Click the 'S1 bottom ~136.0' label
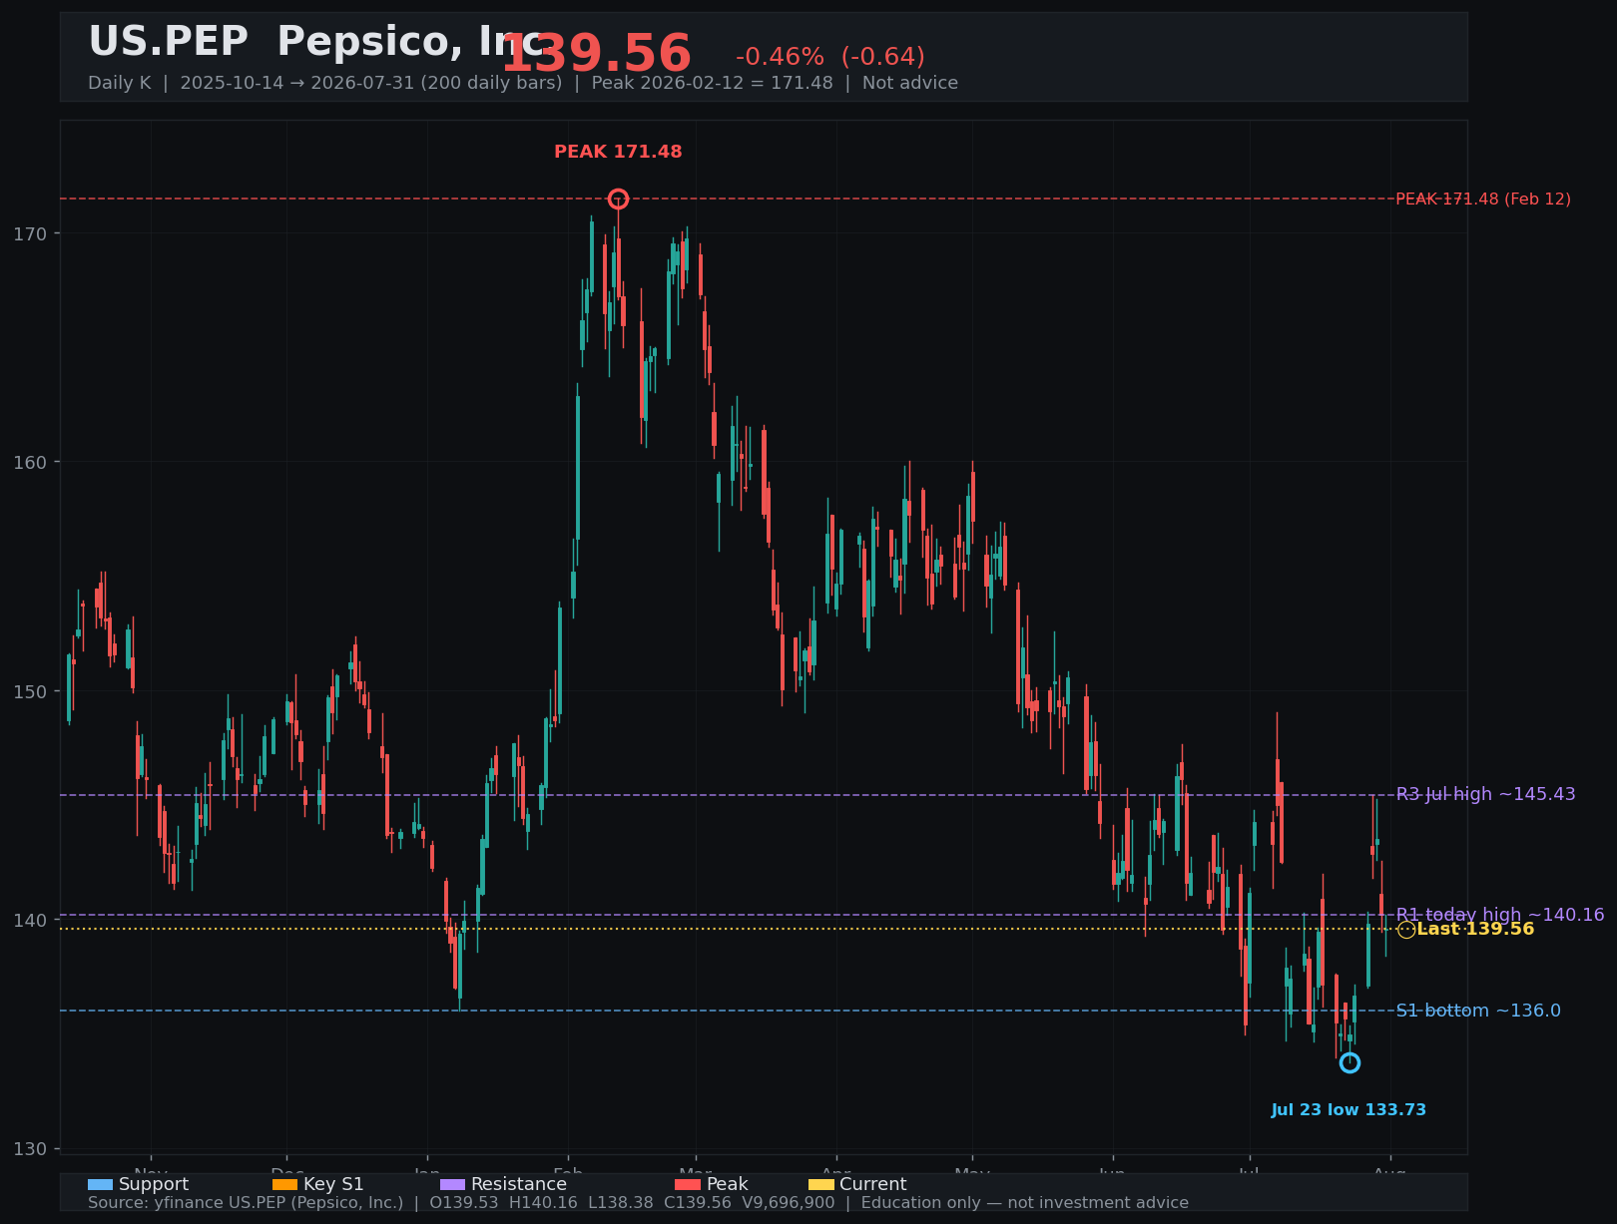The width and height of the screenshot is (1617, 1224). pos(1478,1011)
